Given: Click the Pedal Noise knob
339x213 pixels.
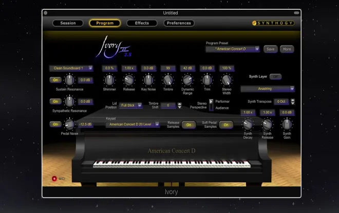Looking at the screenshot, I should (70, 124).
